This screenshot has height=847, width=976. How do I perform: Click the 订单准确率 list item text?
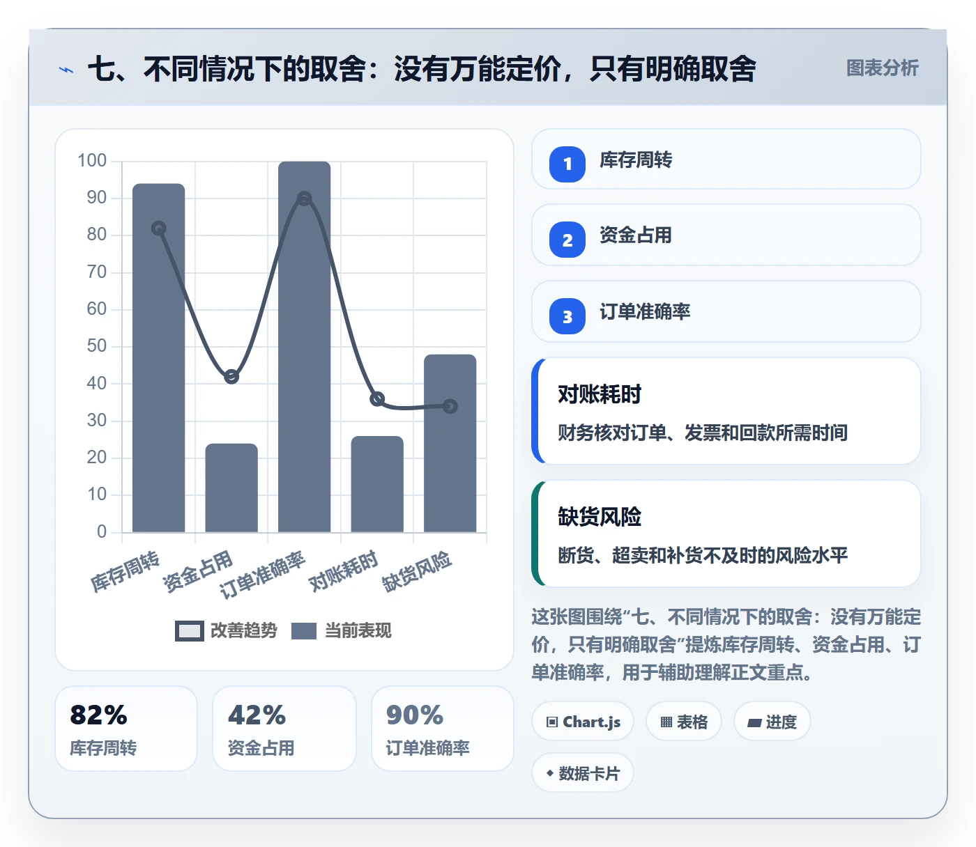[645, 312]
